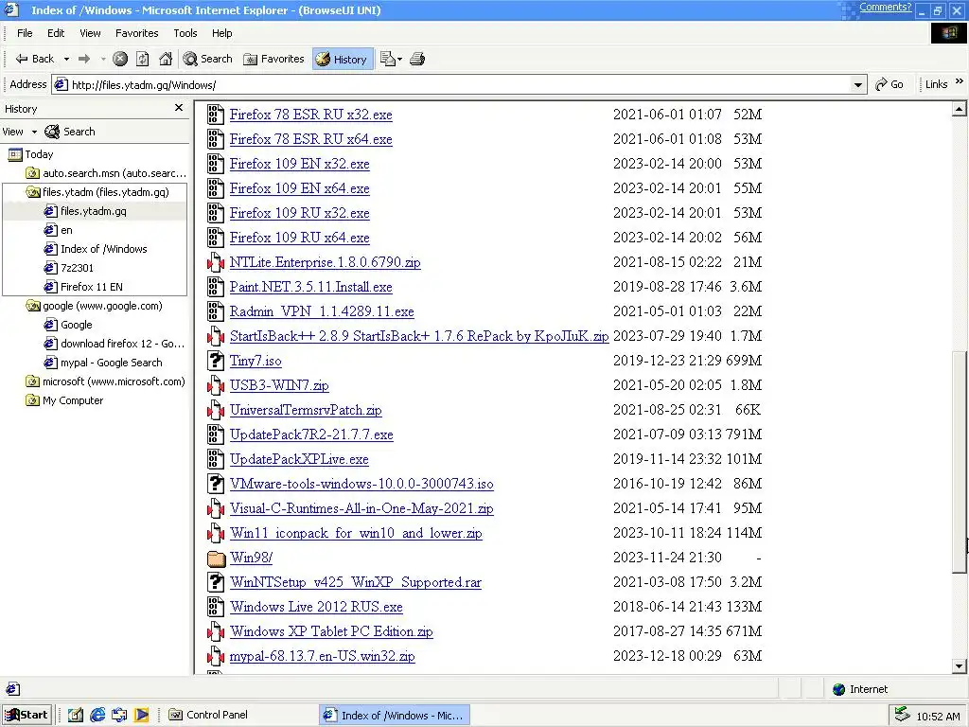This screenshot has width=969, height=727.
Task: Open the Tools menu
Action: [185, 33]
